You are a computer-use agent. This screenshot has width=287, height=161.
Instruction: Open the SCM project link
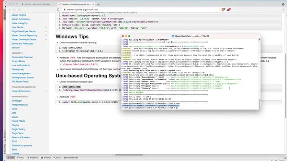(x=14, y=141)
